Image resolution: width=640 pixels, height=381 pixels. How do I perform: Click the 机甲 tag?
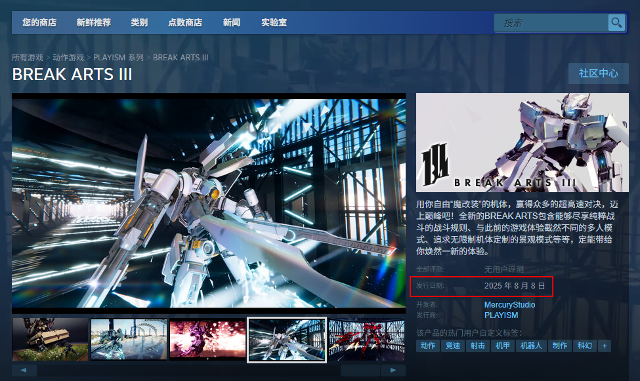(502, 346)
